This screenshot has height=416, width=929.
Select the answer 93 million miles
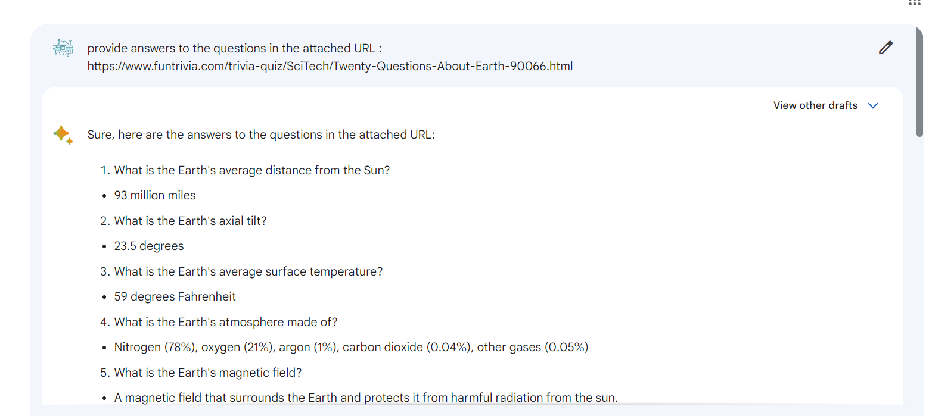coord(155,195)
